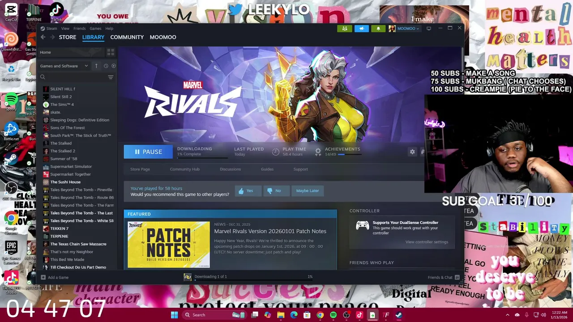Switch to the COMMUNITY tab
Image resolution: width=573 pixels, height=322 pixels.
(127, 37)
